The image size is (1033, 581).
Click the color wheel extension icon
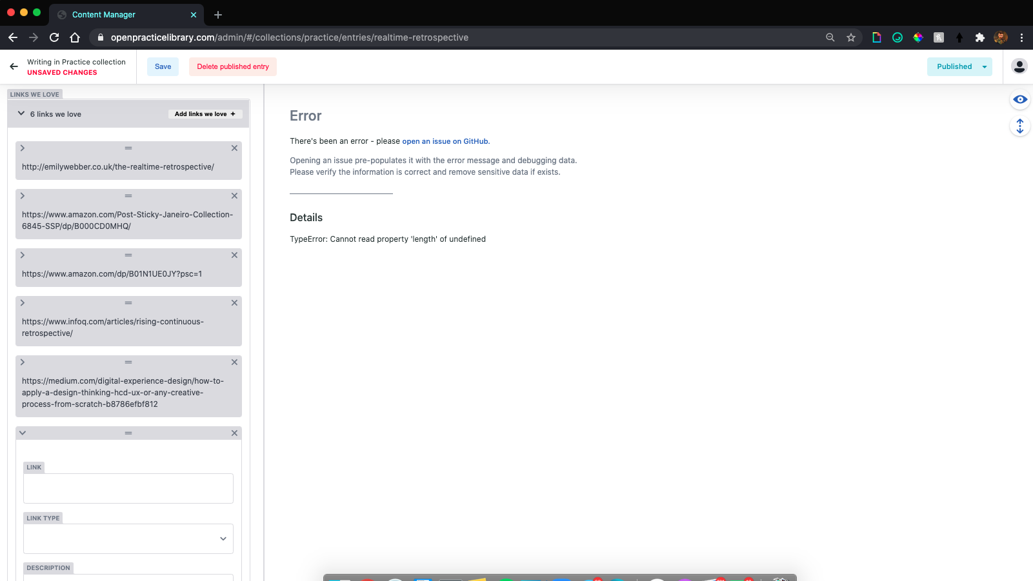[x=918, y=37]
